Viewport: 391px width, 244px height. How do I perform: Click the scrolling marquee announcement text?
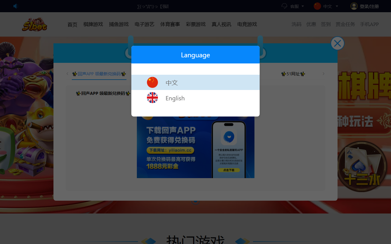tap(153, 6)
